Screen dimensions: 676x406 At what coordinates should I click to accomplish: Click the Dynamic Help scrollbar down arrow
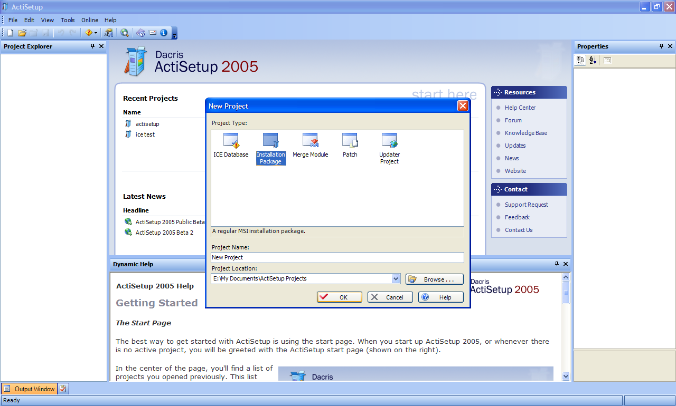(566, 376)
